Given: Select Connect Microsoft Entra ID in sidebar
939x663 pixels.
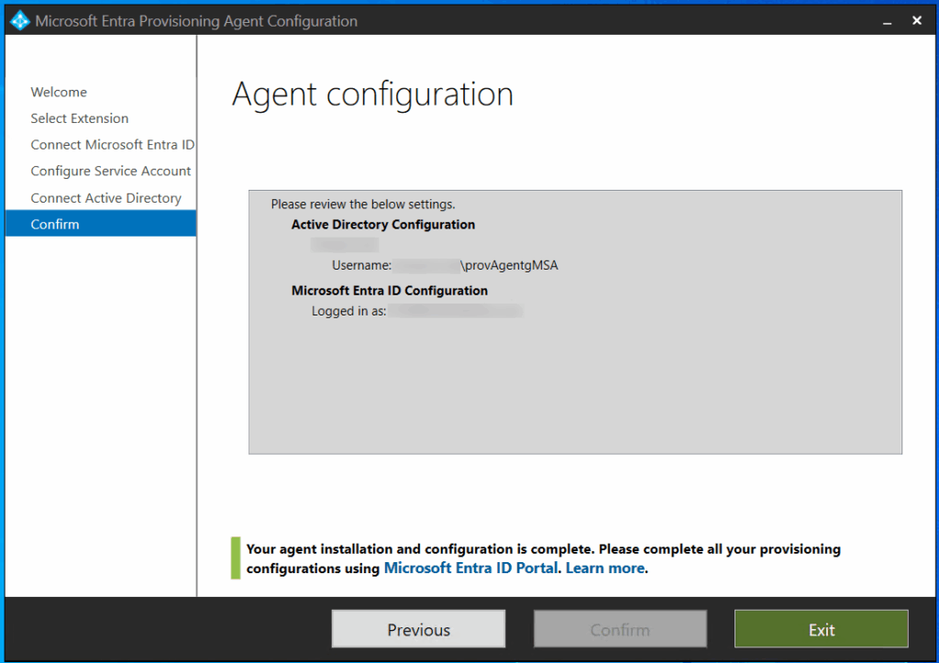Looking at the screenshot, I should (x=112, y=145).
